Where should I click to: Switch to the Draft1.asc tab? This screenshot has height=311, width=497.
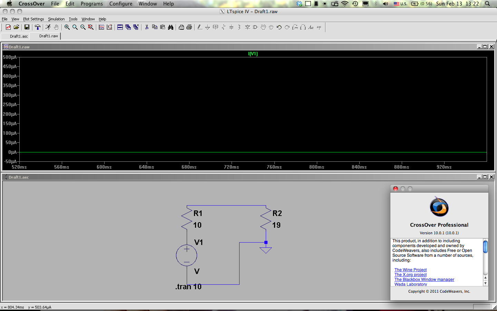(x=19, y=36)
